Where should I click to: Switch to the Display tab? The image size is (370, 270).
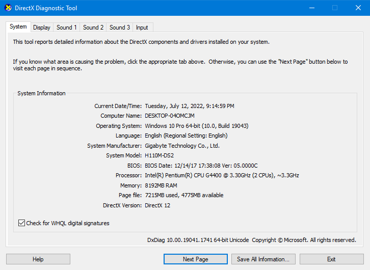[42, 28]
